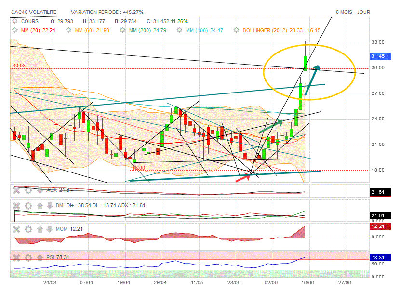Open the ADX indicator settings gear

point(28,190)
